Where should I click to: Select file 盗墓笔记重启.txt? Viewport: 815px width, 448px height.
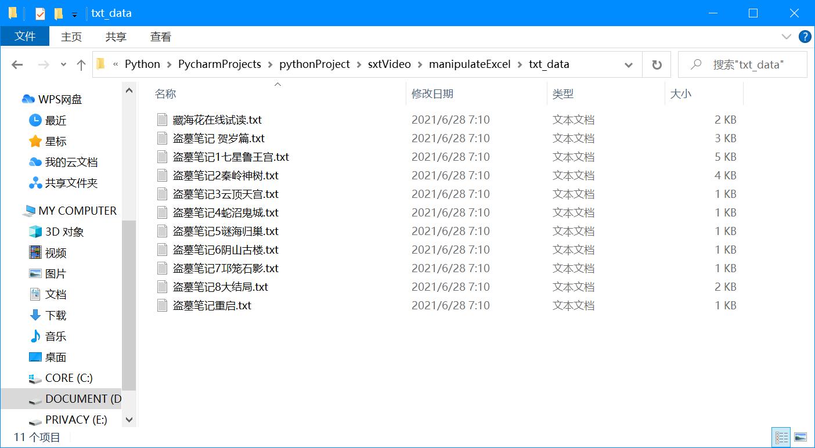pos(212,305)
